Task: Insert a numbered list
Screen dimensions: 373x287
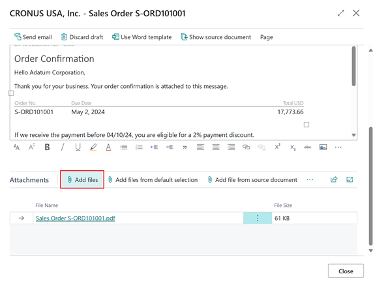Action: 139,147
